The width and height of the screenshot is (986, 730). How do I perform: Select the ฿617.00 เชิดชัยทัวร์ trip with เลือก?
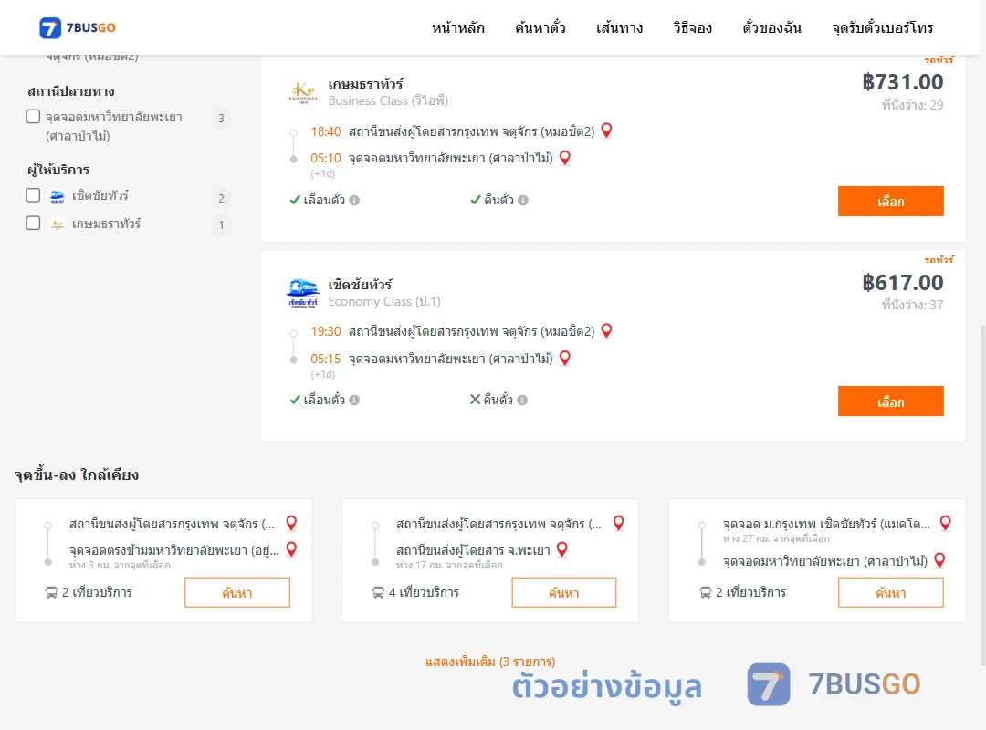coord(890,401)
